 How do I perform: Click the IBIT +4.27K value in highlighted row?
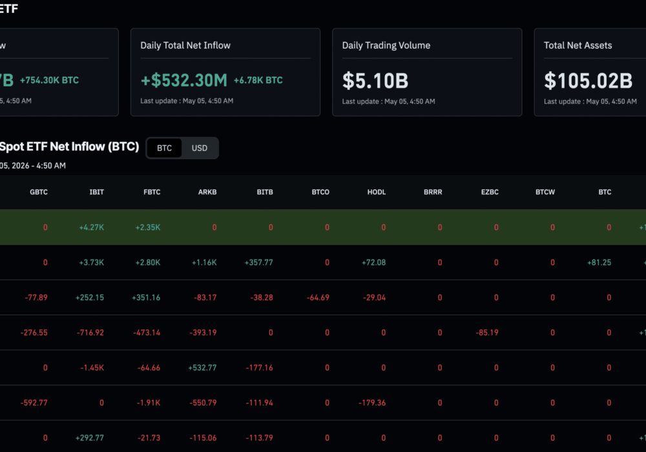(92, 227)
